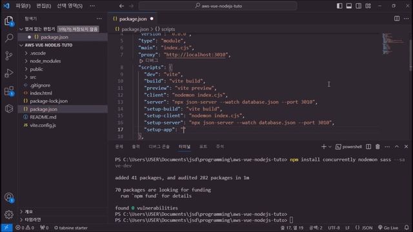Screen dimensions: 413x232
Task: Open the Search view in activity bar
Action: tap(9, 38)
